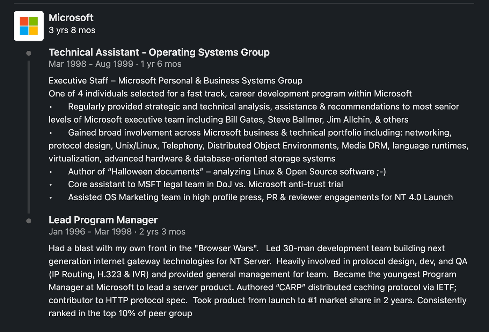Click the Halloween documents bullet text
This screenshot has width=489, height=332.
[227, 172]
